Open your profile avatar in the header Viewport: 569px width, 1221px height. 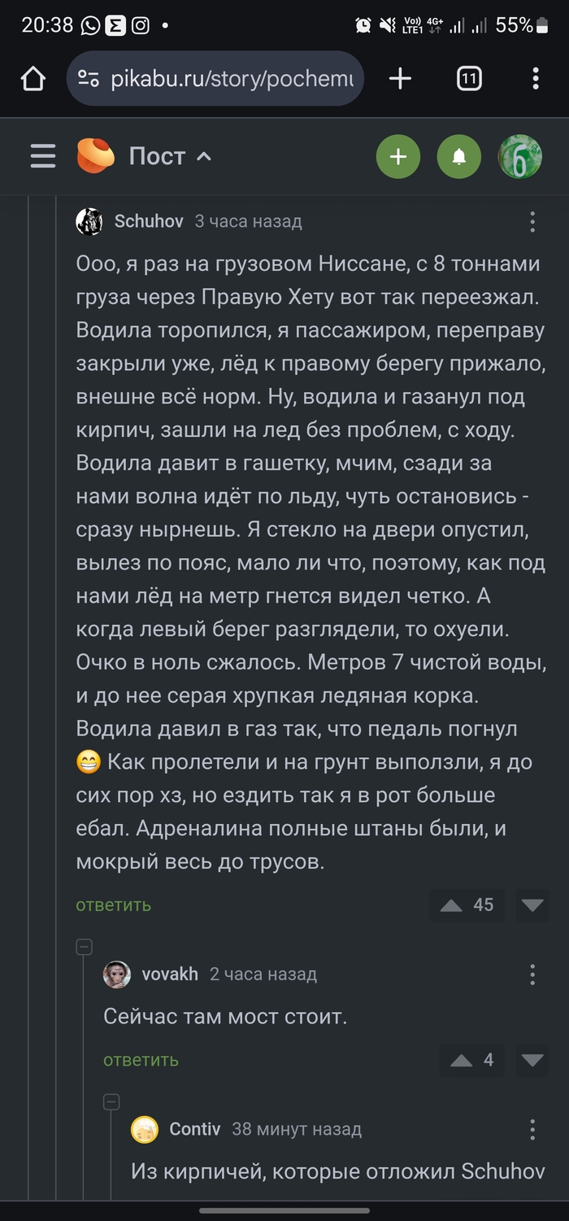tap(519, 156)
